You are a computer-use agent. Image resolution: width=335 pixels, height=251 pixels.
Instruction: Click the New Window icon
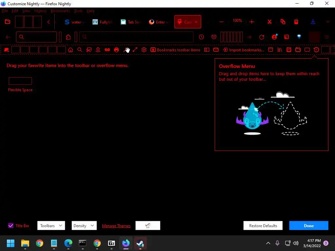click(x=271, y=50)
